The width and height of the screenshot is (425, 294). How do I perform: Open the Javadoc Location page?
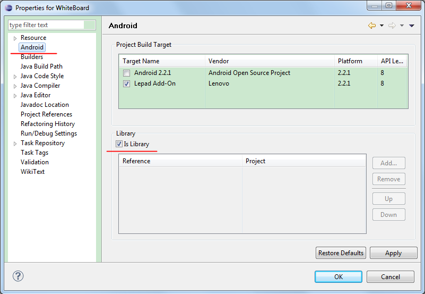pyautogui.click(x=45, y=105)
